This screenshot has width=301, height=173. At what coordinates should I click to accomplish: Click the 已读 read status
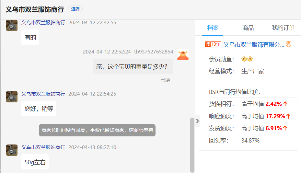coord(165,80)
